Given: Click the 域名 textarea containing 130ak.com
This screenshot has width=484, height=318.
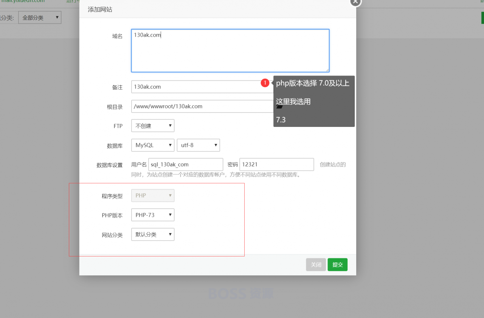Looking at the screenshot, I should [x=230, y=51].
